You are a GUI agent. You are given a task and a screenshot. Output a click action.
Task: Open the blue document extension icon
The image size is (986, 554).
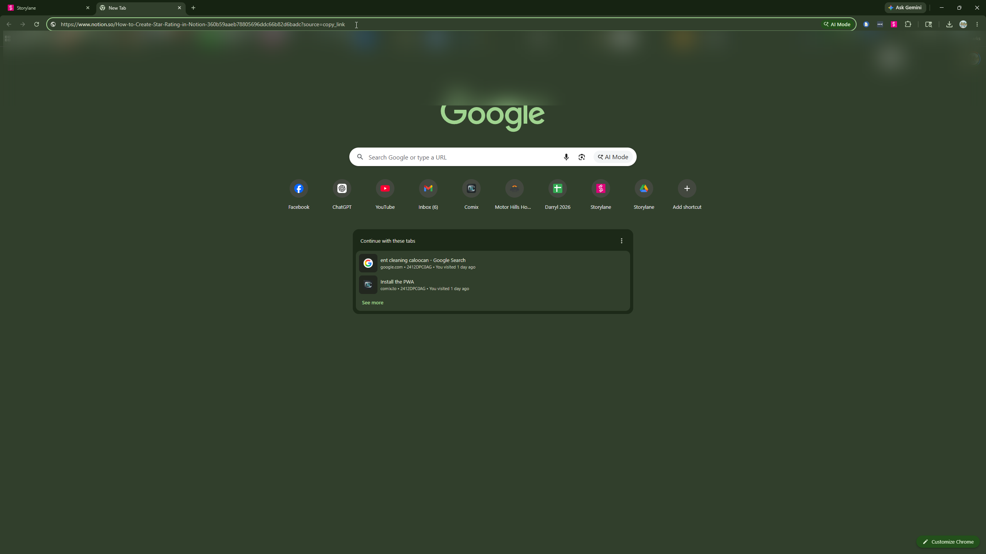click(x=866, y=24)
